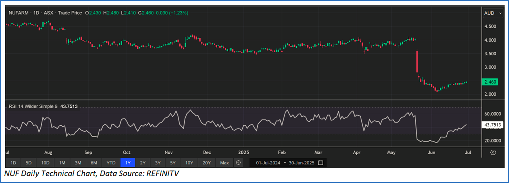Switch the range to 2Y

(x=143, y=163)
